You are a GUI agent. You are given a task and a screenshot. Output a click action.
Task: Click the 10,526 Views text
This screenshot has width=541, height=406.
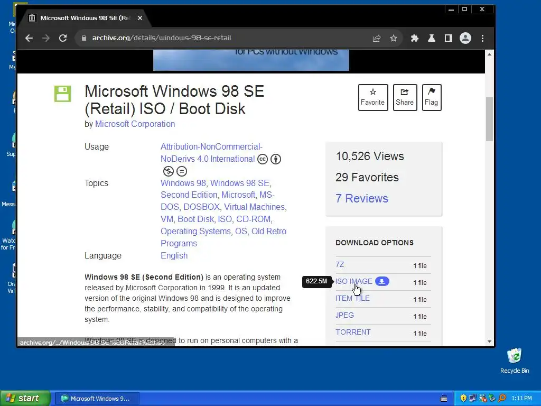point(369,156)
